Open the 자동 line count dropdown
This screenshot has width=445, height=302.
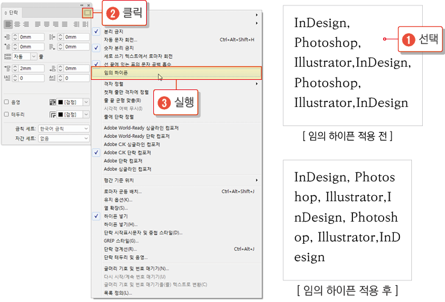coord(34,56)
